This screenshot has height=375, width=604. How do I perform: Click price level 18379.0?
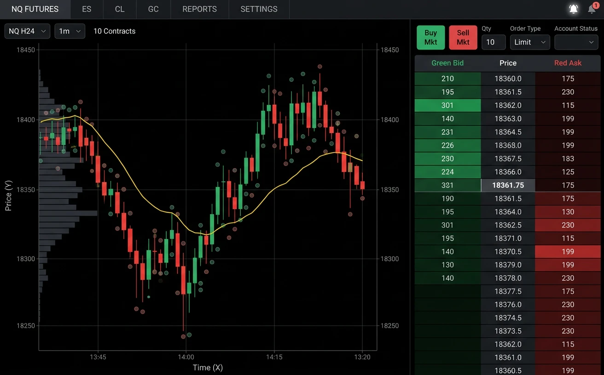click(508, 265)
